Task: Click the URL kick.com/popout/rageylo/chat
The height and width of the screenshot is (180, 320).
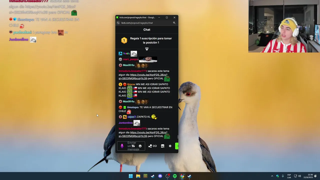Action: coord(137,23)
